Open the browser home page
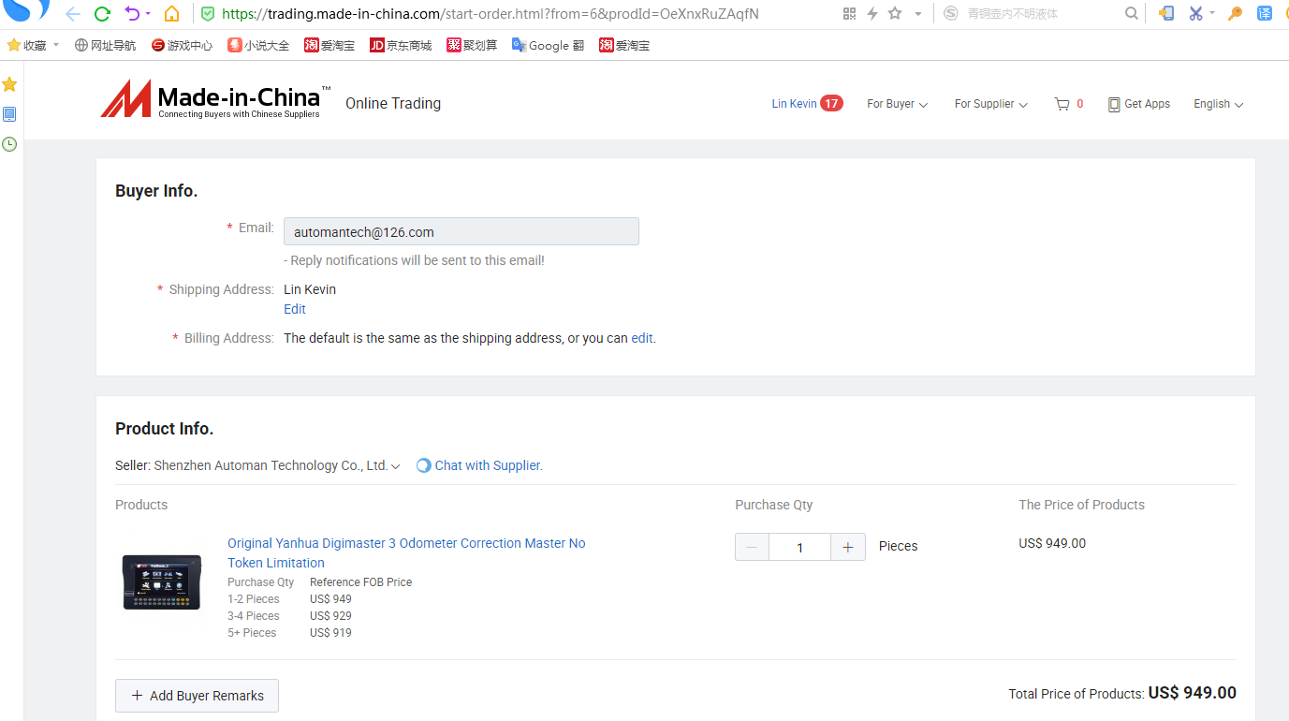 tap(171, 14)
